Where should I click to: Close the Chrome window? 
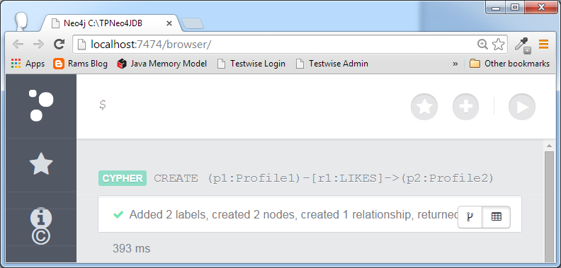[x=541, y=7]
